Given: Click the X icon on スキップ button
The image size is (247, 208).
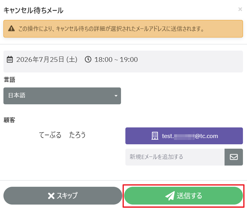Looking at the screenshot, I should point(51,196).
